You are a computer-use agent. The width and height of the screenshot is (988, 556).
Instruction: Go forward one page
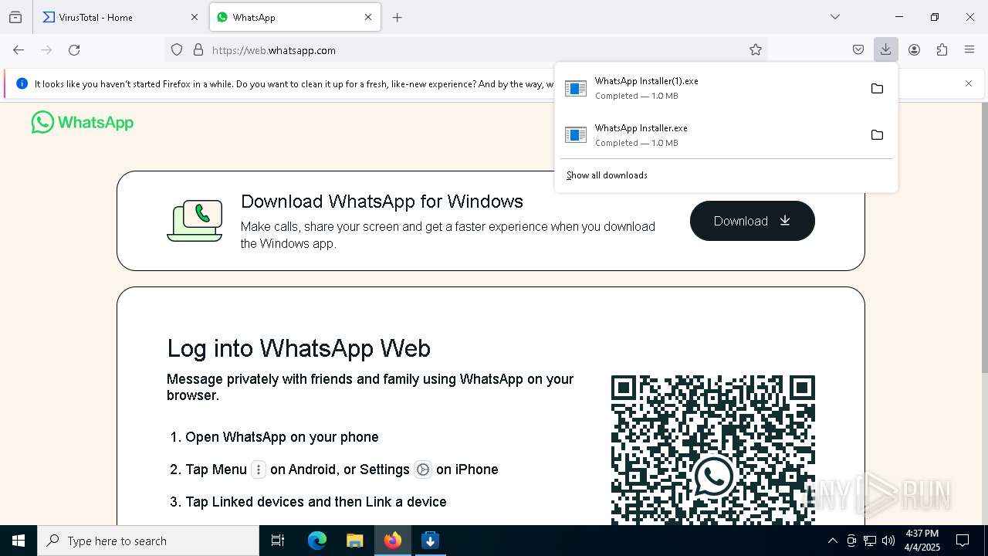(x=46, y=50)
